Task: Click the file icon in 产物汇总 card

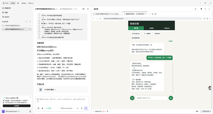Action: click(x=40, y=90)
